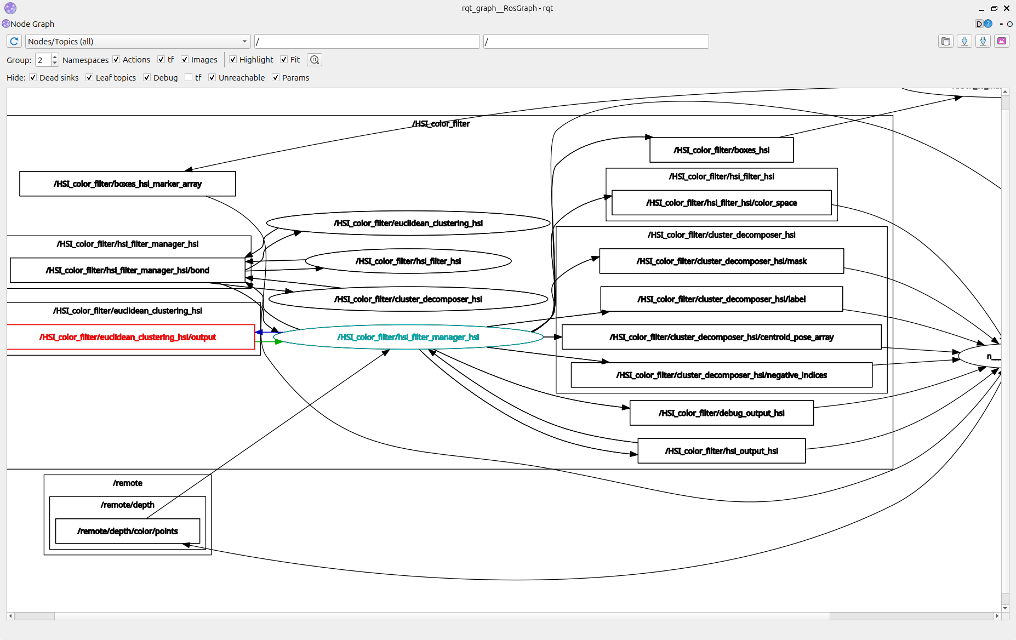
Task: Toggle the Leaf topics checkbox
Action: [x=89, y=78]
